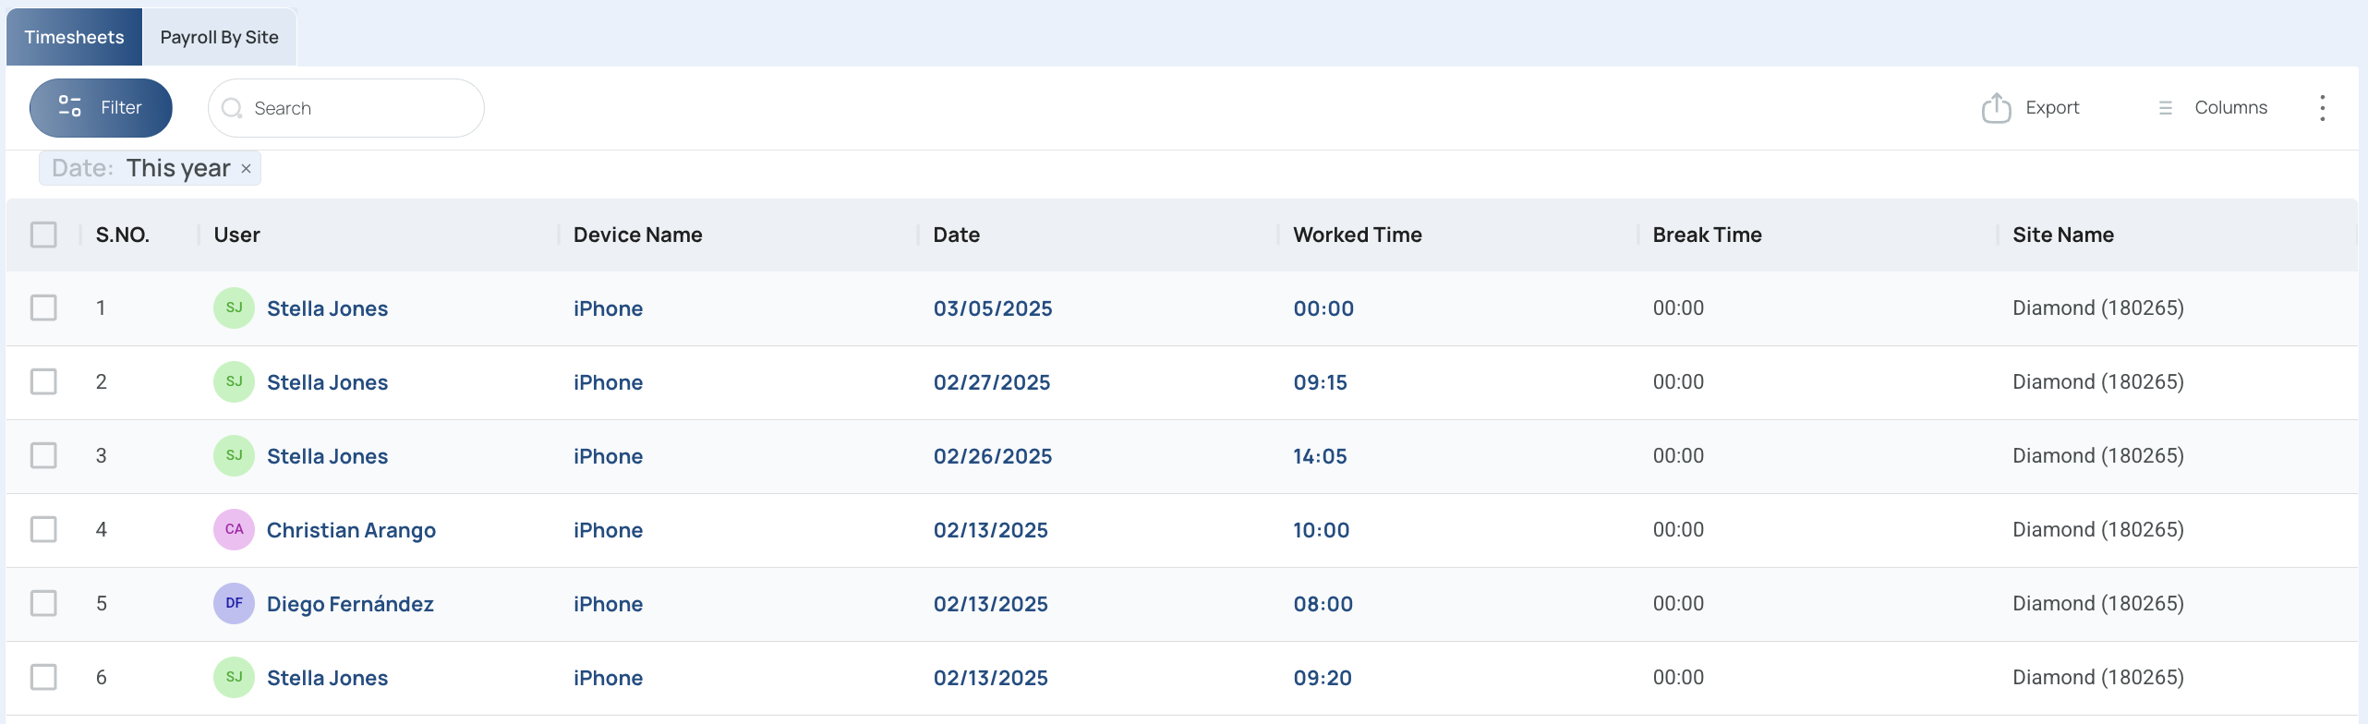Image resolution: width=2368 pixels, height=724 pixels.
Task: Click the S.NO. column header
Action: (x=122, y=235)
